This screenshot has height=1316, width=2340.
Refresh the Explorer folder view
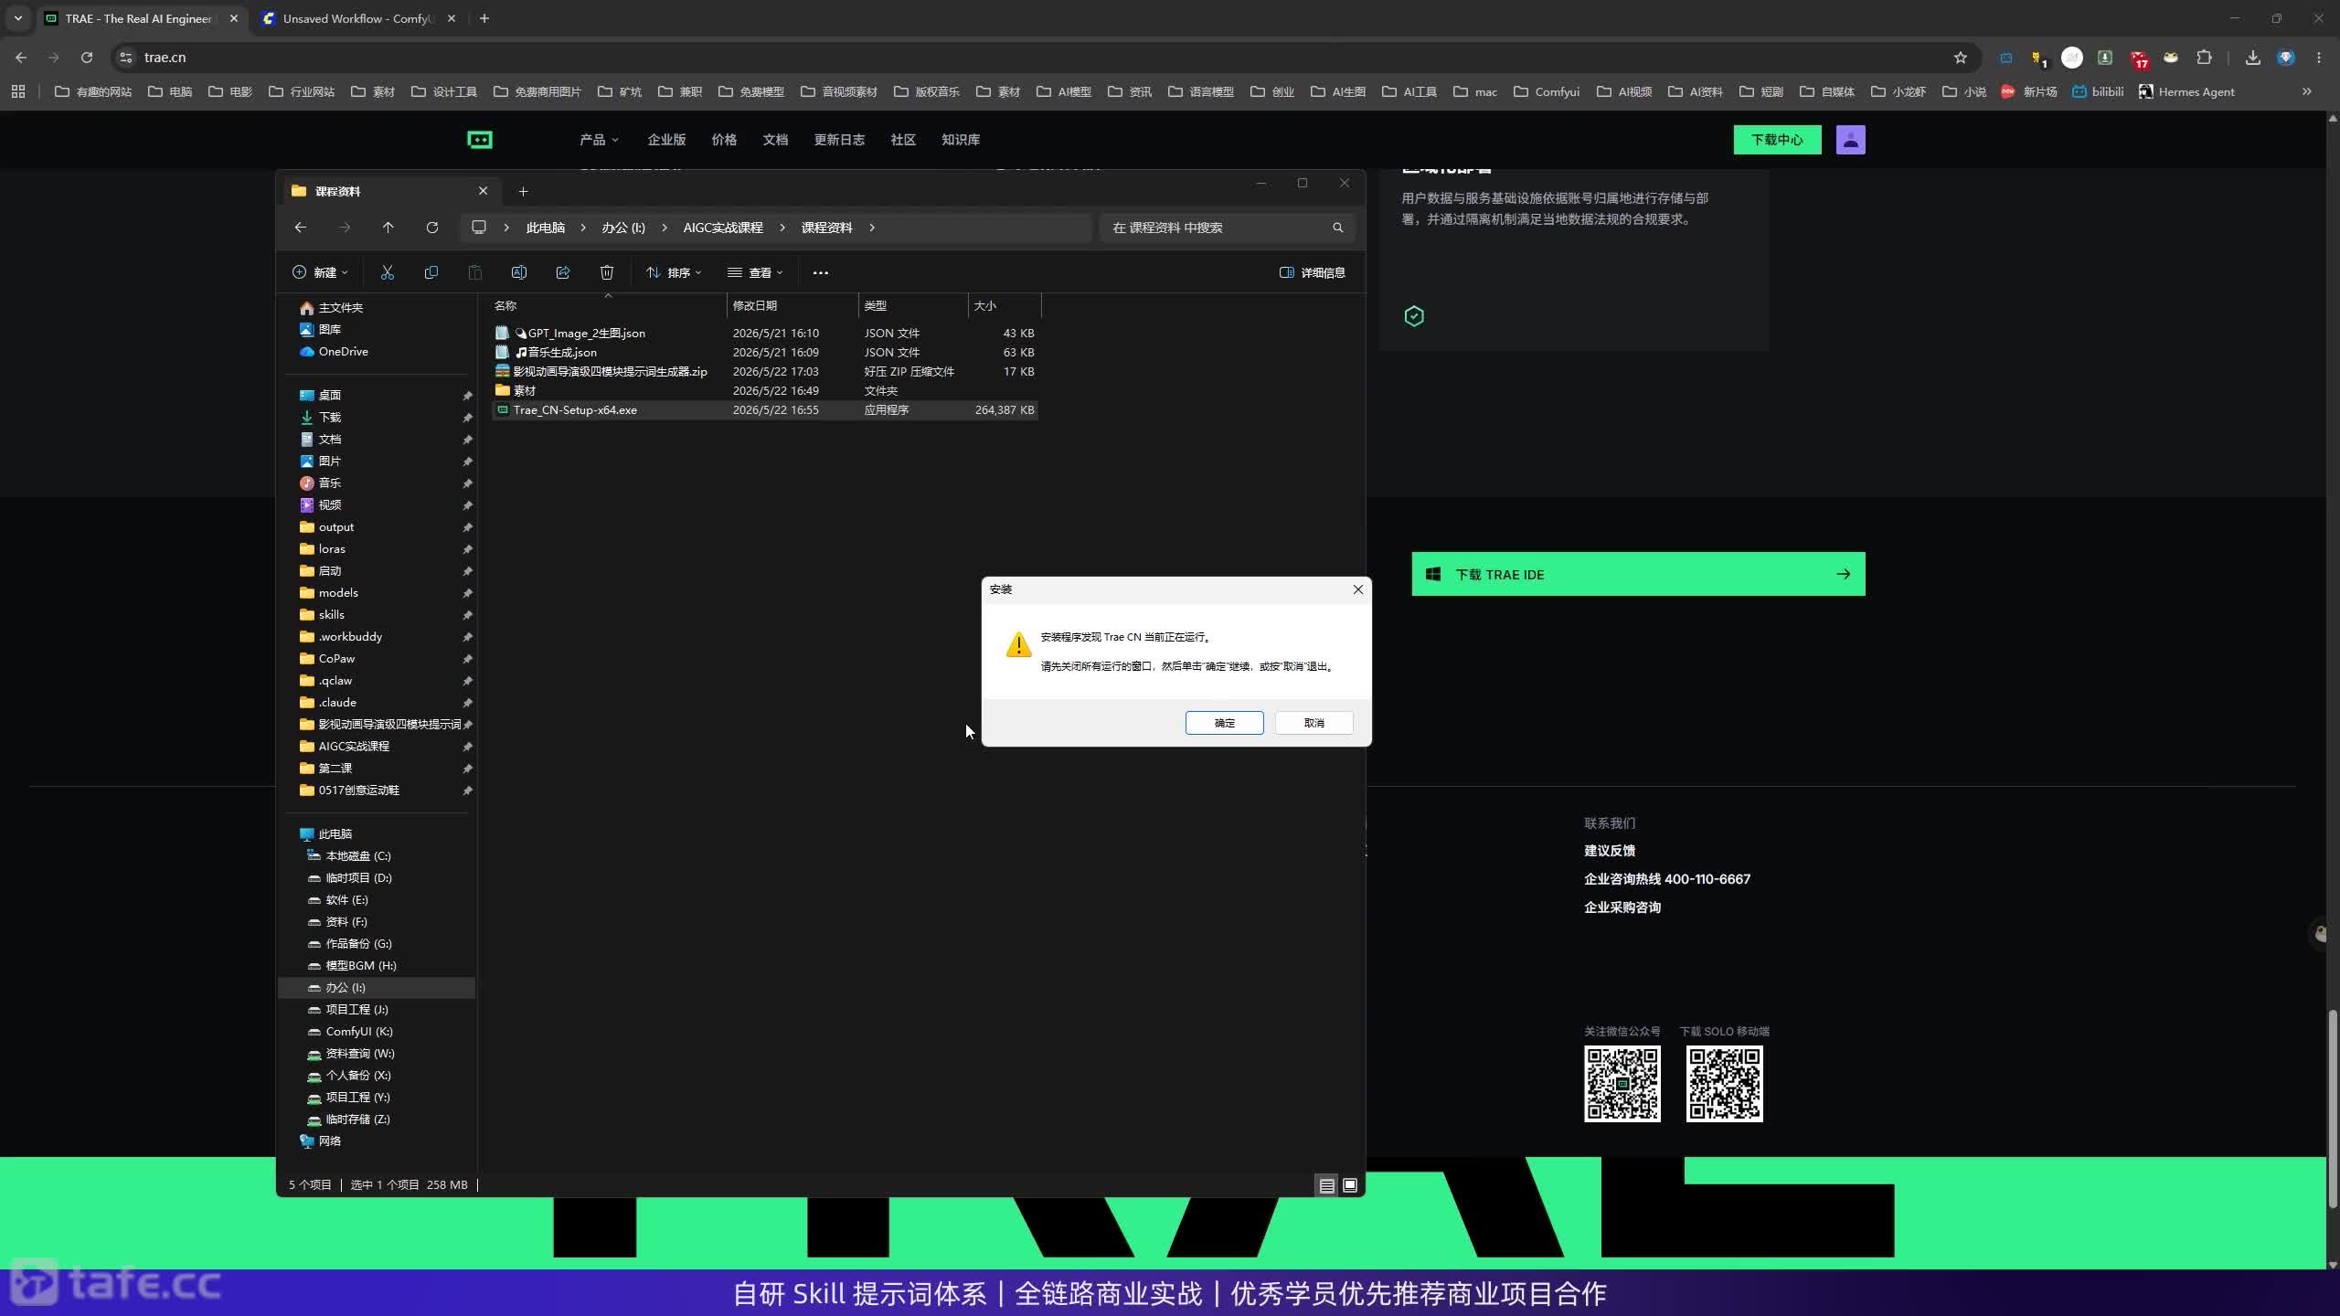tap(432, 228)
